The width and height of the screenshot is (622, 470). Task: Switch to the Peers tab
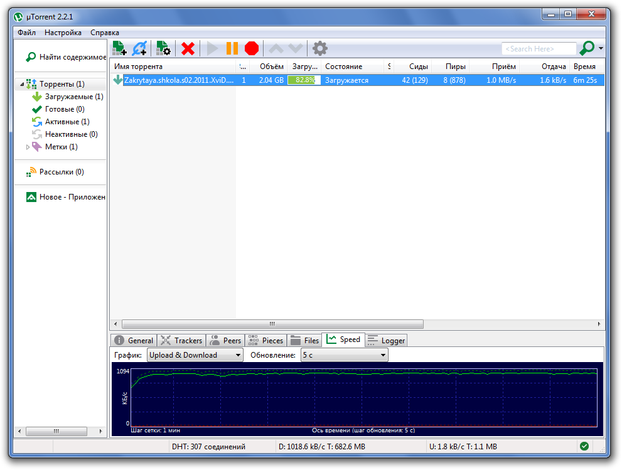point(226,340)
